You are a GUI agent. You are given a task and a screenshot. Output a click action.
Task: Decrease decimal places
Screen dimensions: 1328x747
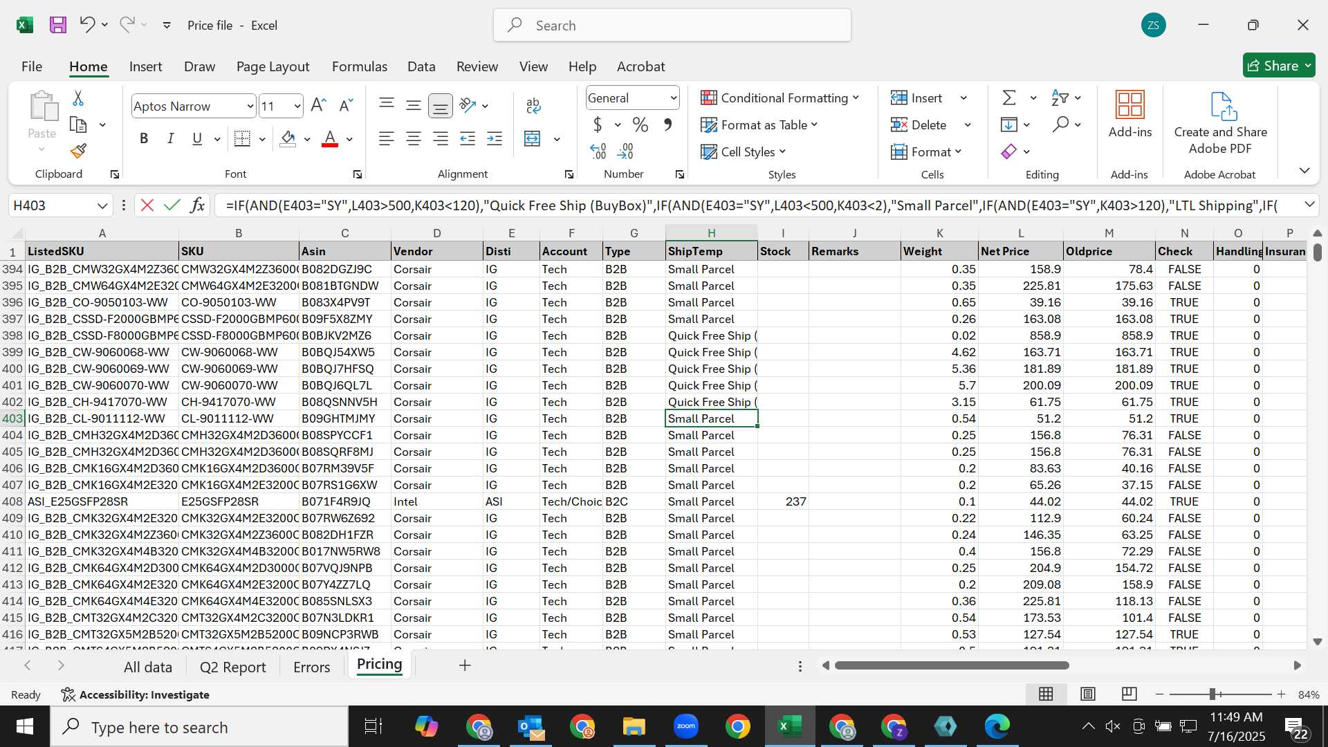tap(625, 151)
